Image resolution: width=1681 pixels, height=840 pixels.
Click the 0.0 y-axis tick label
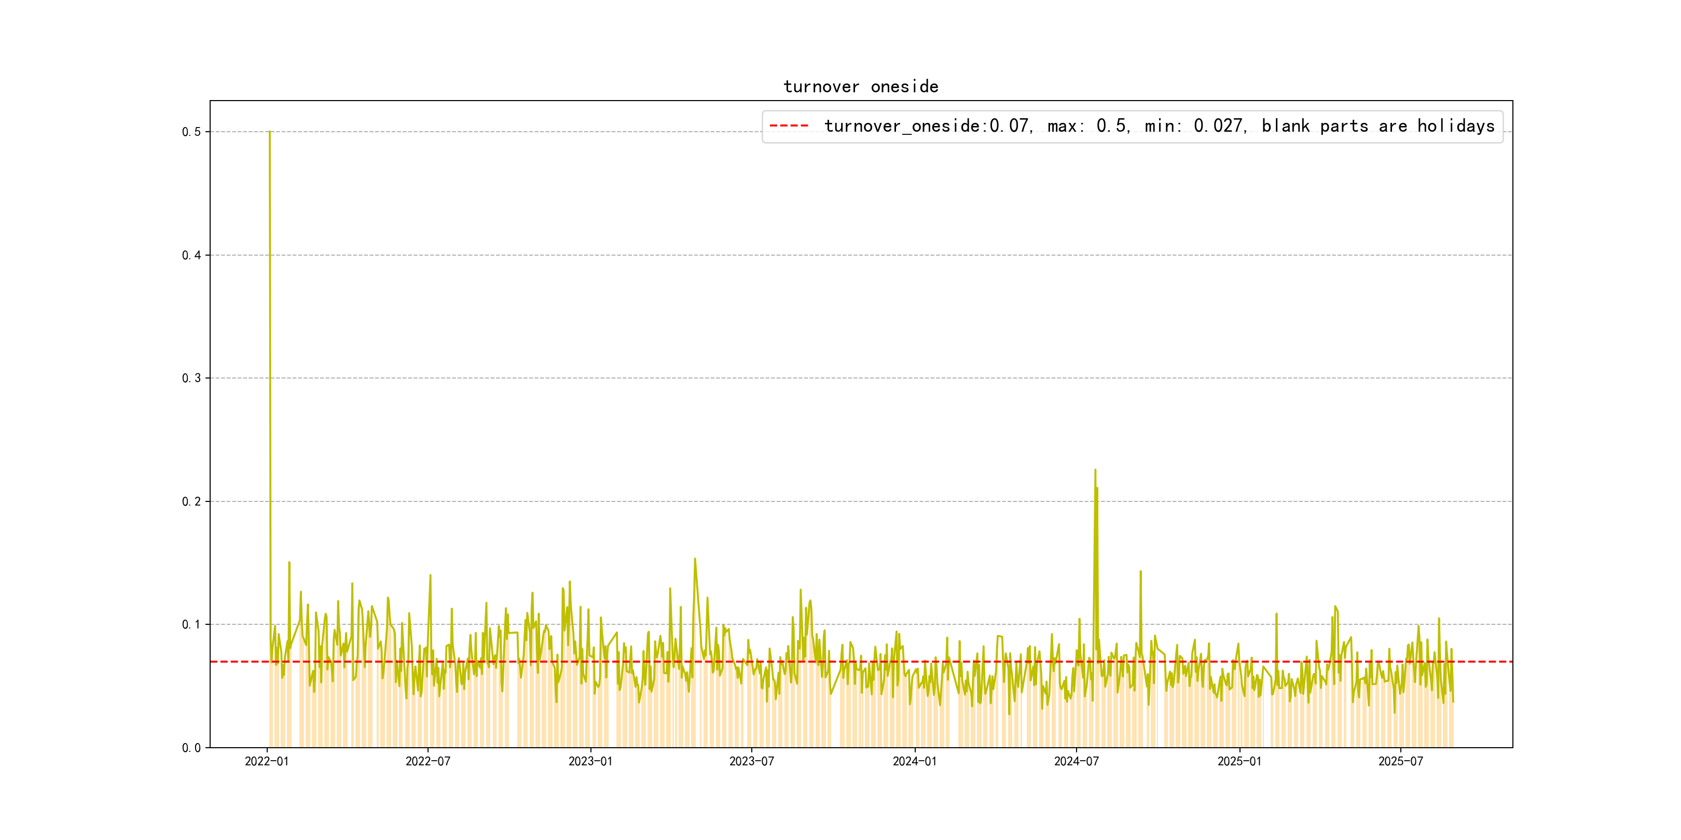191,747
